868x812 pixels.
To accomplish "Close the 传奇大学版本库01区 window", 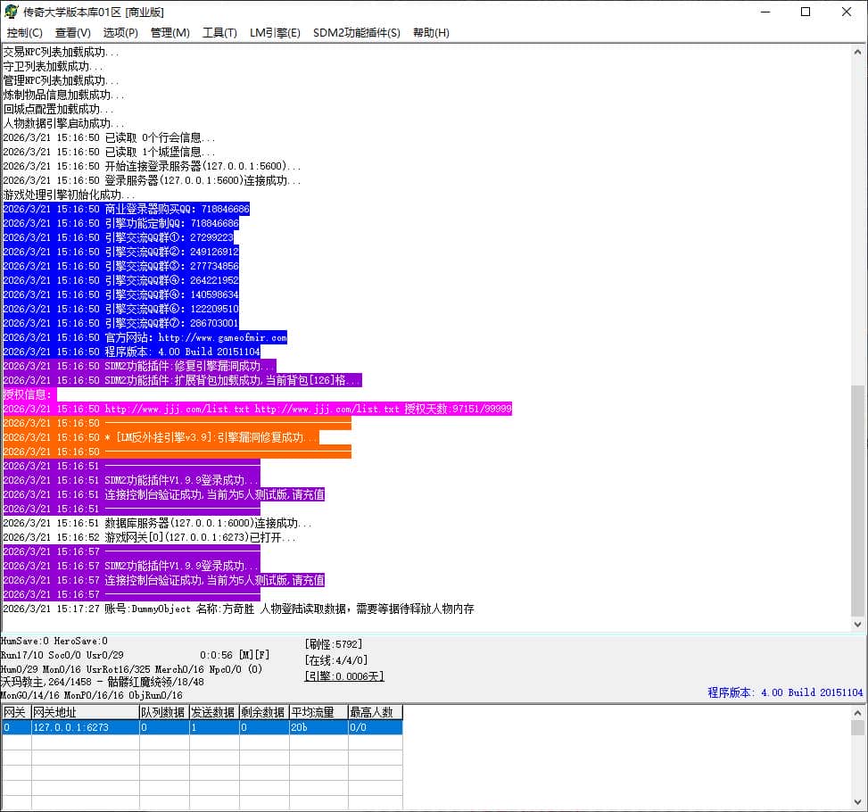I will click(x=847, y=12).
